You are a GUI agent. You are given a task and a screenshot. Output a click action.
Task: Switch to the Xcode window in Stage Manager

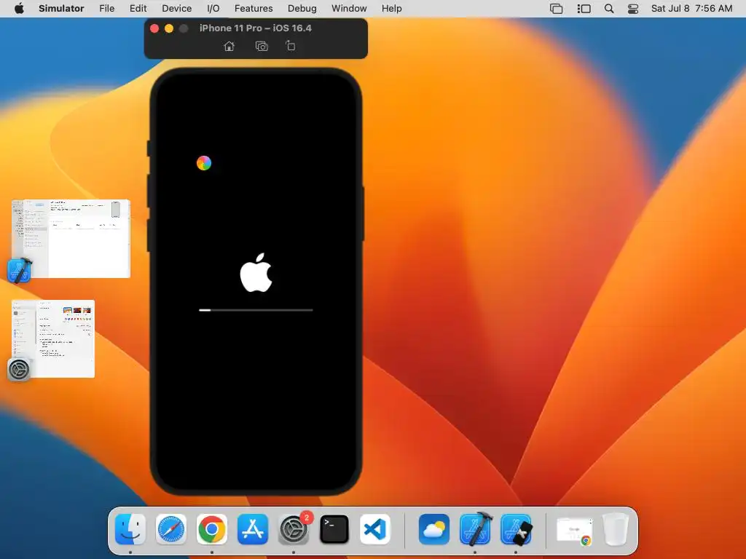click(x=71, y=239)
